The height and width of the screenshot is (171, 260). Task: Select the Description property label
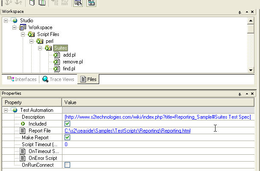coord(33,117)
